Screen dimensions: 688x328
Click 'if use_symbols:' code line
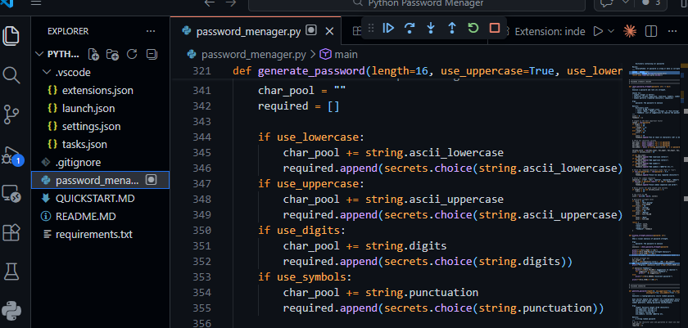[x=305, y=276]
